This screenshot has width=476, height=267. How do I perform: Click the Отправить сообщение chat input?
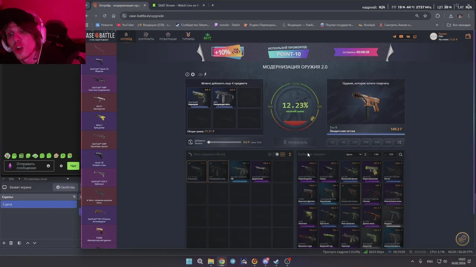click(x=29, y=166)
